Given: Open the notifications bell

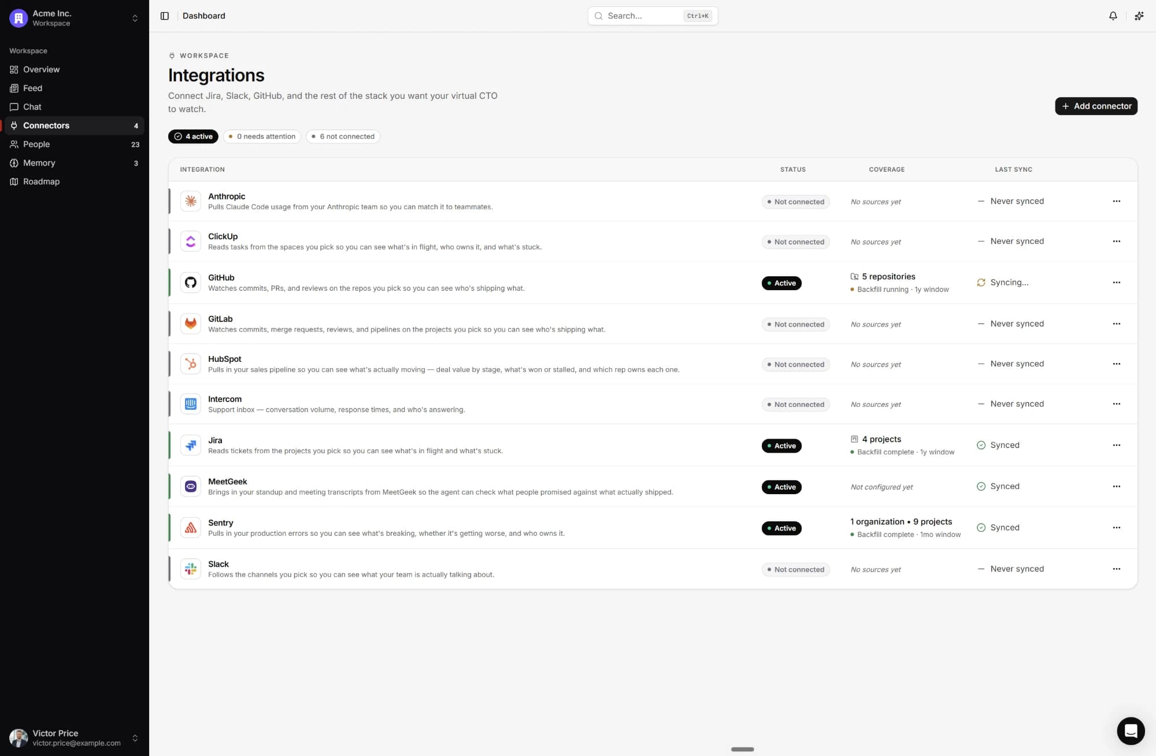Looking at the screenshot, I should 1113,16.
